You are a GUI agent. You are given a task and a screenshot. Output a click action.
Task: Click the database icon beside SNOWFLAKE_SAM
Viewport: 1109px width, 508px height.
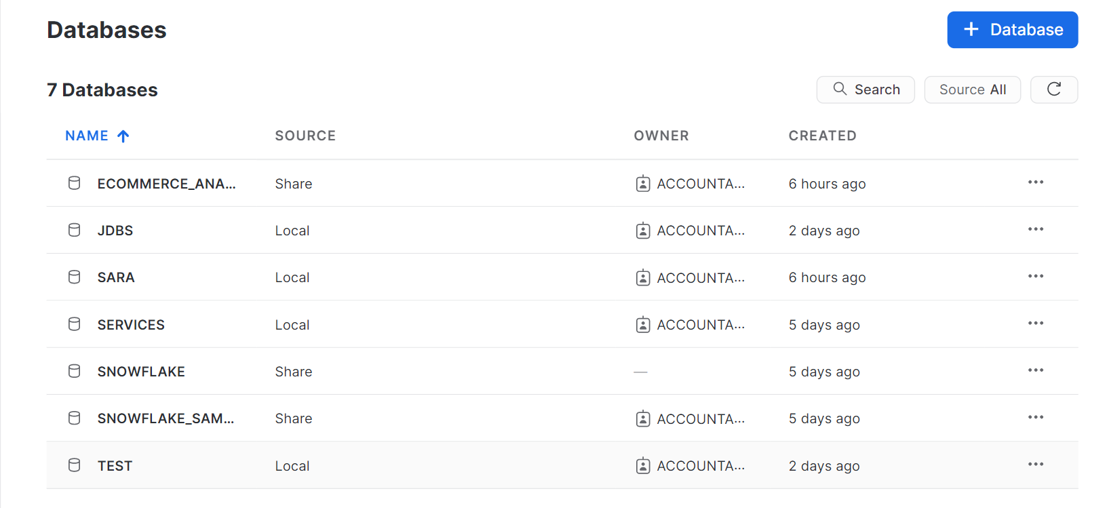tap(75, 418)
